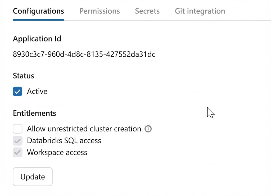Click the blue underline beneath Configurations
The width and height of the screenshot is (271, 196).
pyautogui.click(x=38, y=20)
